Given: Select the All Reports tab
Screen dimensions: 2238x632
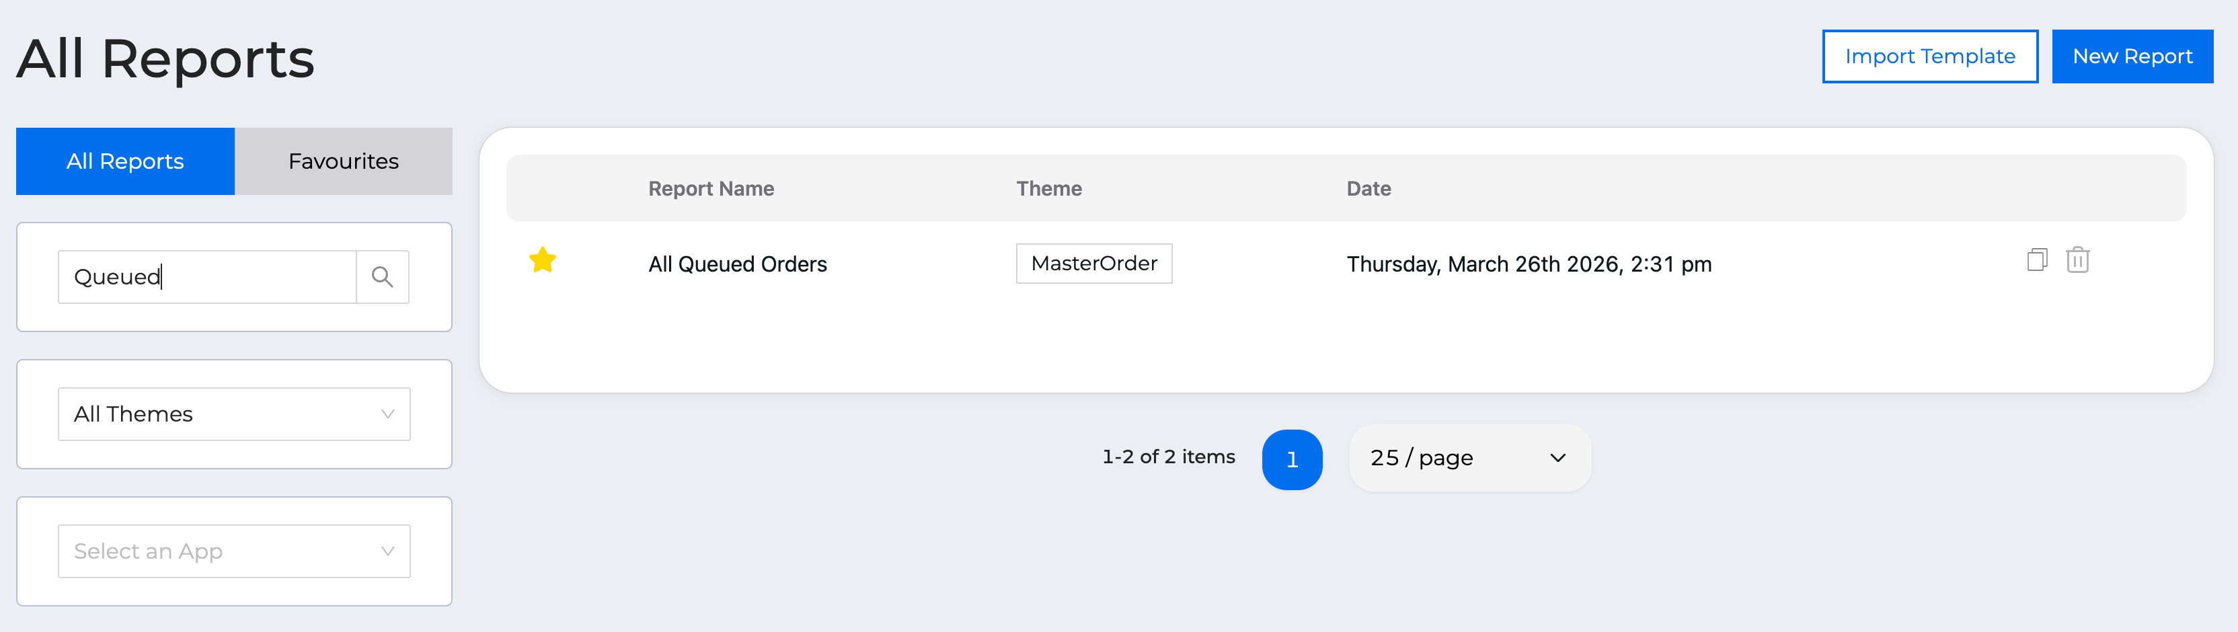Looking at the screenshot, I should coord(125,161).
